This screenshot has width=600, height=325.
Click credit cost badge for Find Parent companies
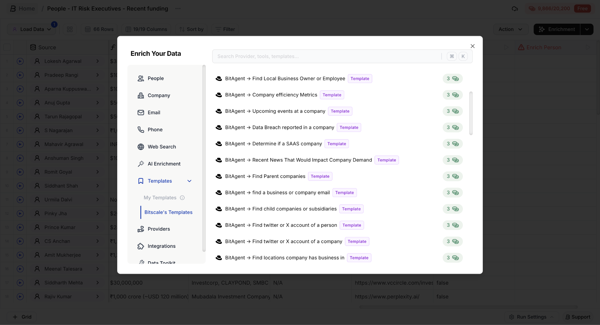point(453,176)
